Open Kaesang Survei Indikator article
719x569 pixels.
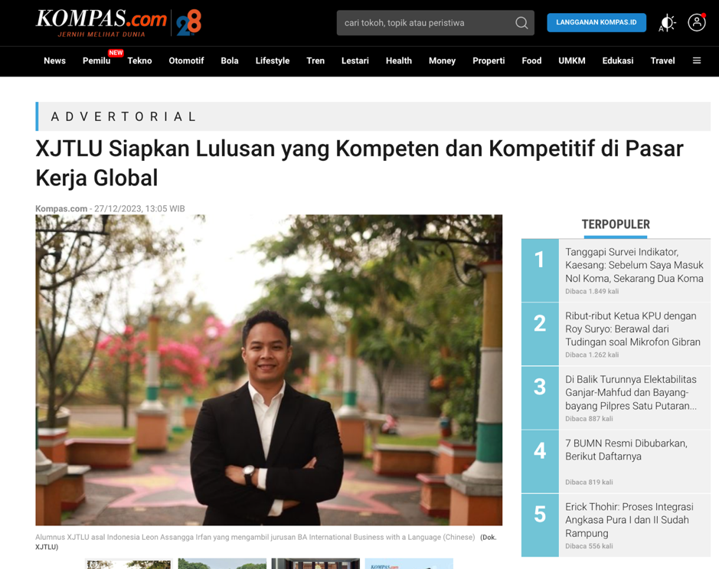tap(634, 265)
